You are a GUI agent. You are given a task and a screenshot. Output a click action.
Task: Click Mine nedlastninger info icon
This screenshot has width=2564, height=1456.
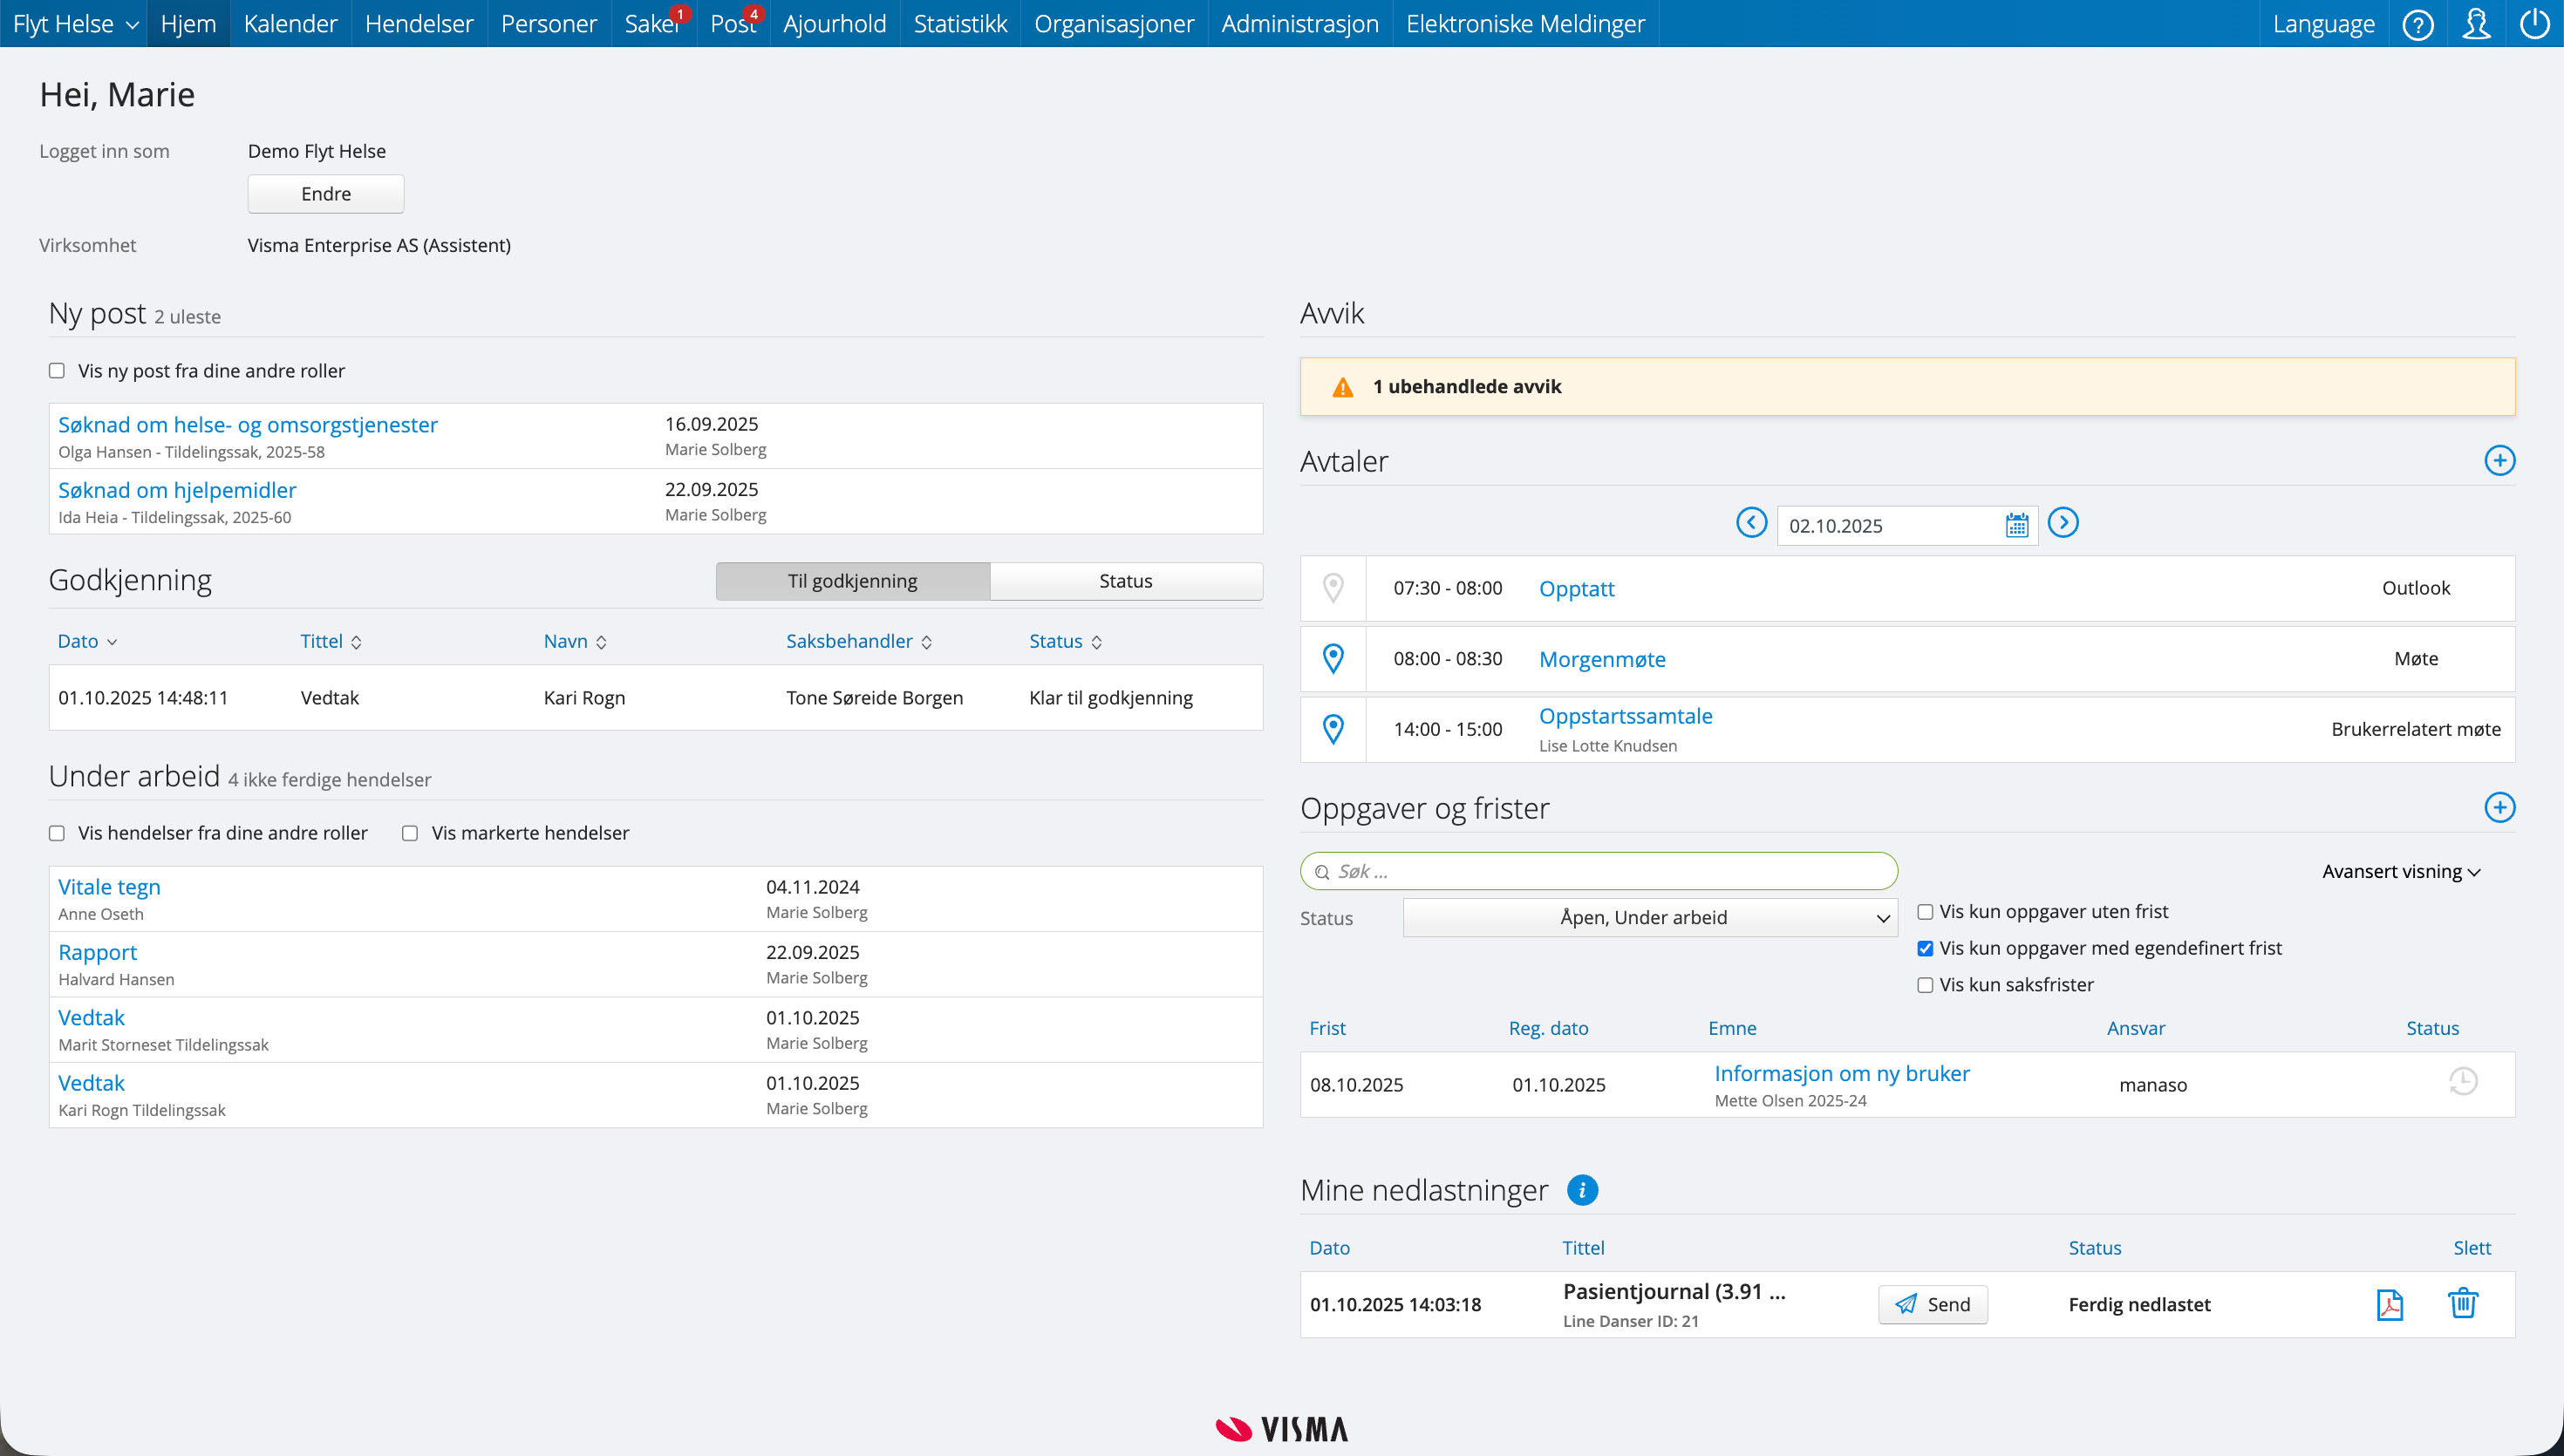pyautogui.click(x=1582, y=1190)
